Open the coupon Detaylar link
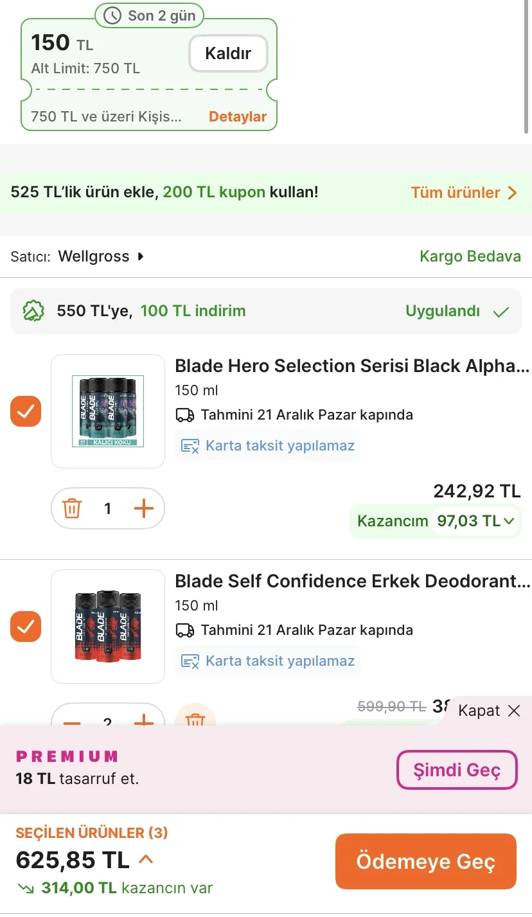 [x=237, y=117]
